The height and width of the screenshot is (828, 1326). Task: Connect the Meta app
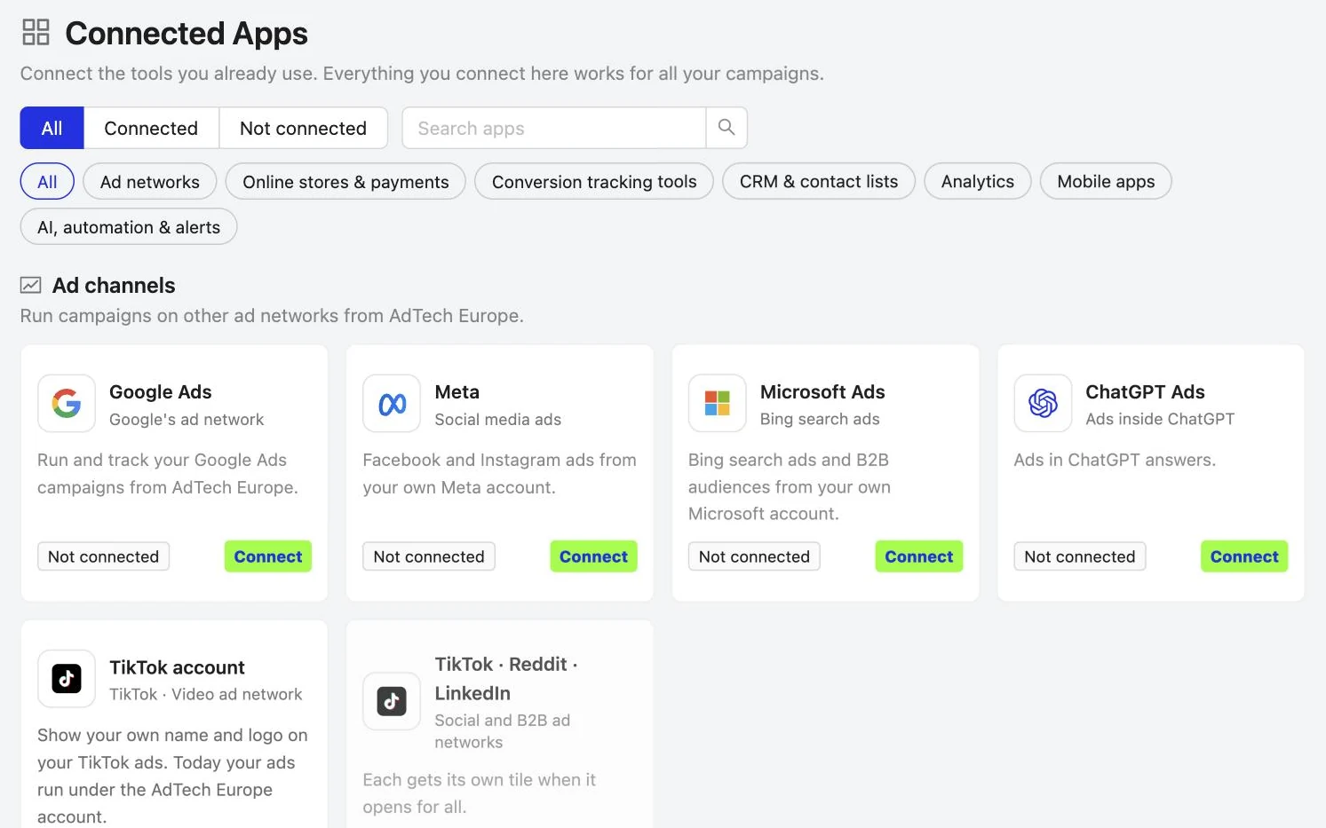coord(593,556)
